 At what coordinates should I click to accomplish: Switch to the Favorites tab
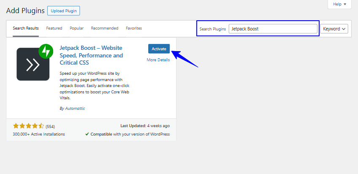pos(134,28)
